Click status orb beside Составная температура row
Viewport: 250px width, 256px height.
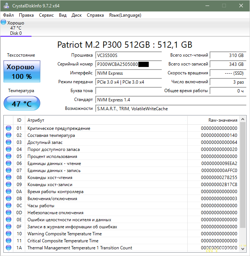pyautogui.click(x=9, y=135)
